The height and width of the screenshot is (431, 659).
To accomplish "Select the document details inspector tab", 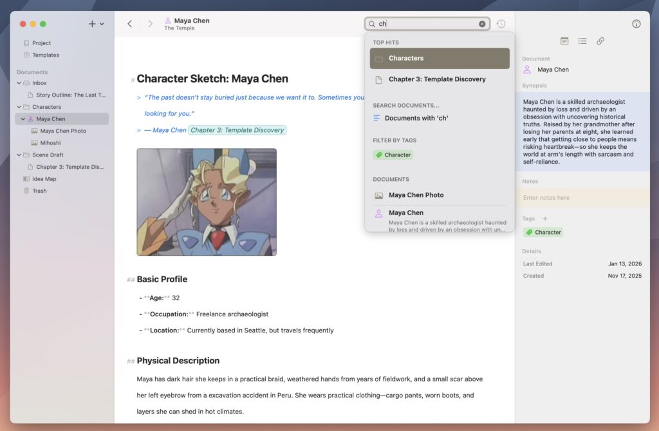I will click(x=564, y=41).
